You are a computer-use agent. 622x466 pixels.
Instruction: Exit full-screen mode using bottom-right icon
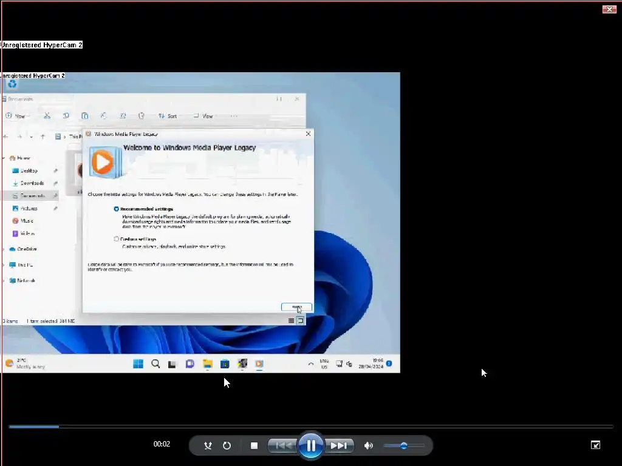[x=595, y=445]
